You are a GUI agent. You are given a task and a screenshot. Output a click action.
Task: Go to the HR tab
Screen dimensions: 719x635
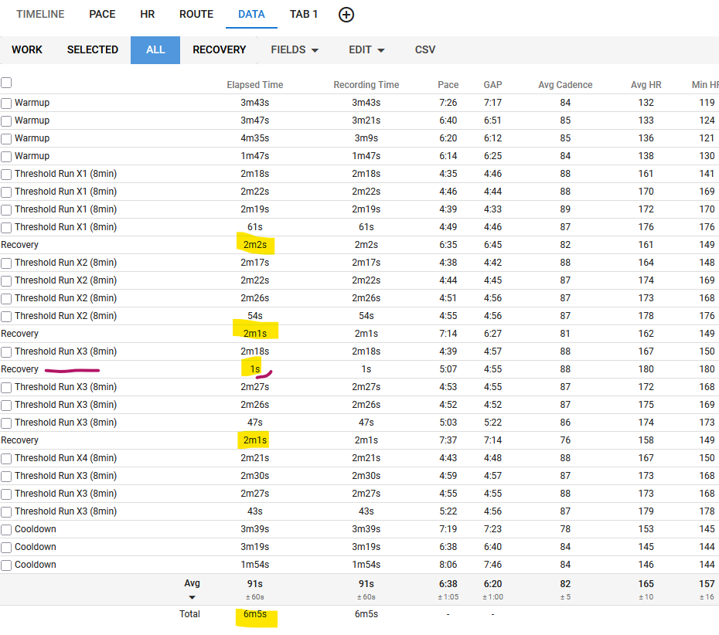pos(147,14)
